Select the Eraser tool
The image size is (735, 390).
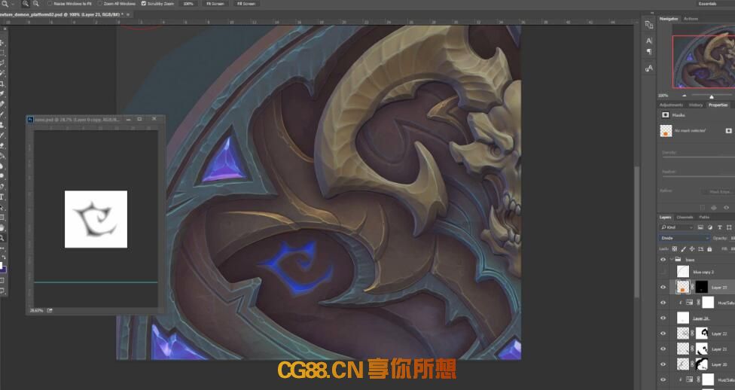coord(2,145)
